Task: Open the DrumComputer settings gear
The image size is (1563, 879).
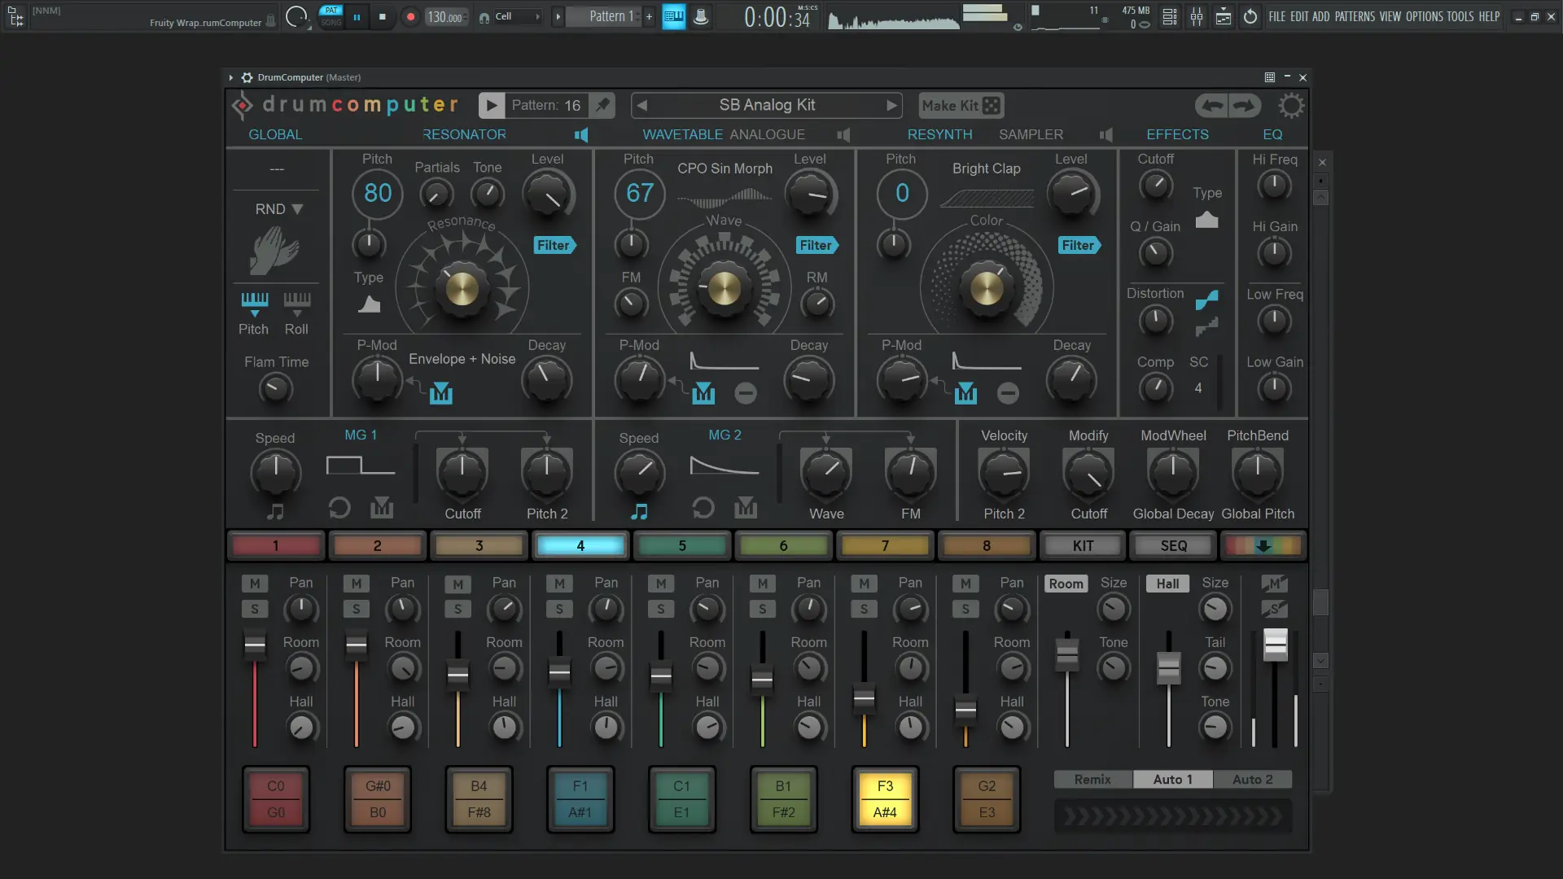Action: pyautogui.click(x=1291, y=105)
